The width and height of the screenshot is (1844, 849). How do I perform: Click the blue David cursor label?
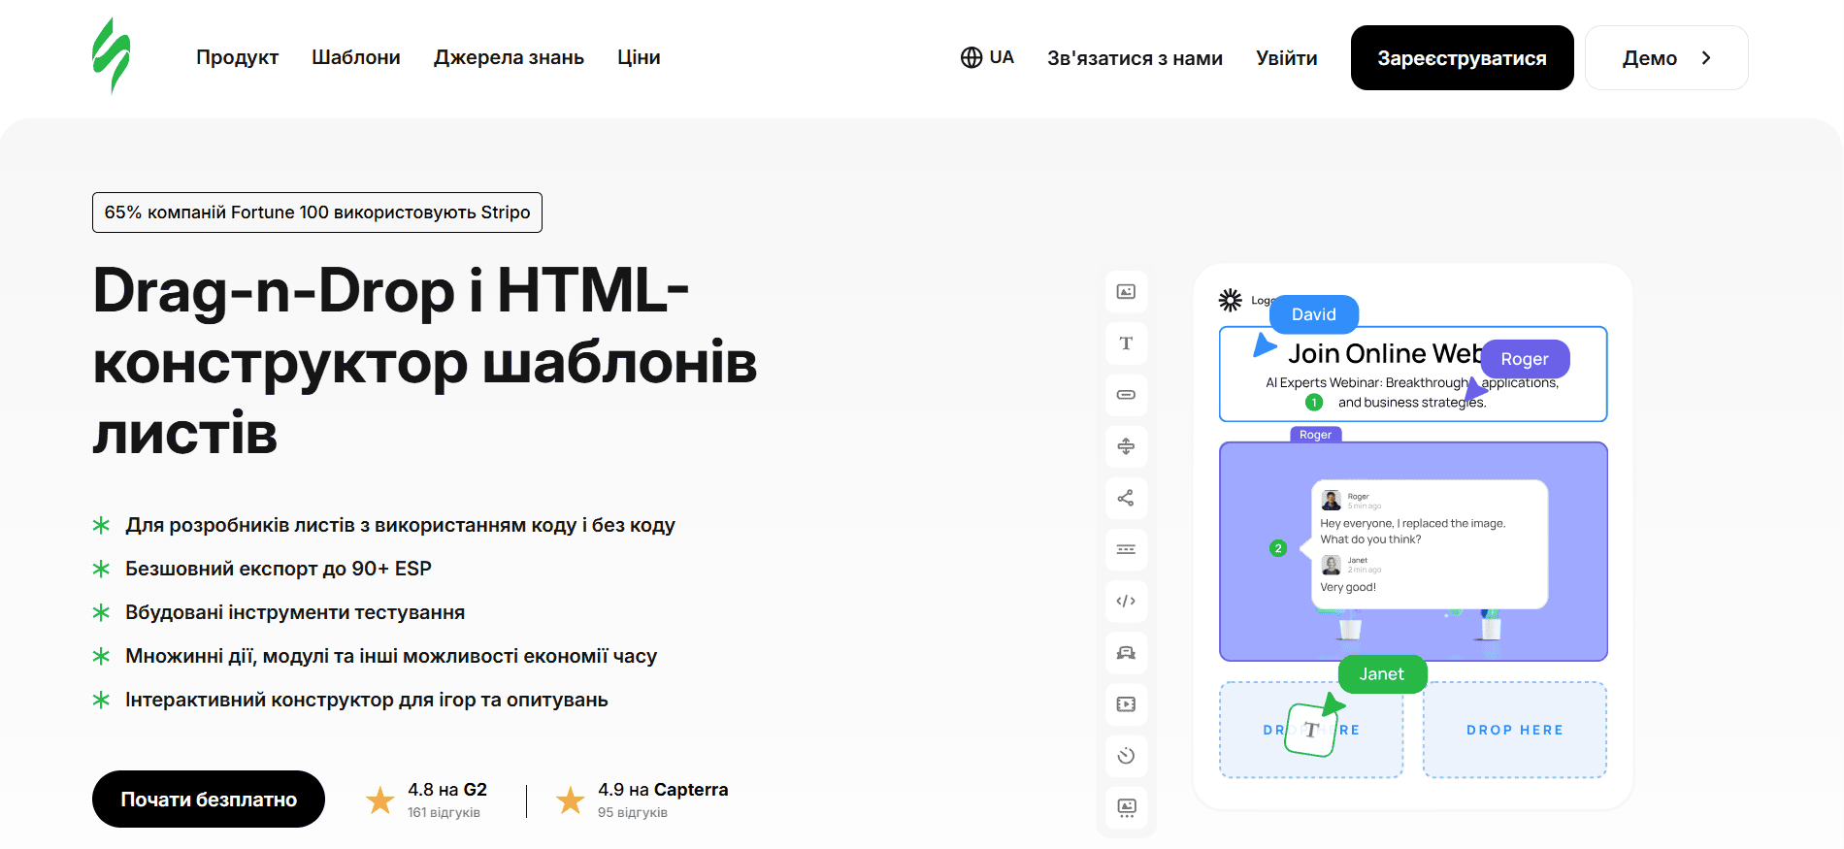click(x=1314, y=314)
